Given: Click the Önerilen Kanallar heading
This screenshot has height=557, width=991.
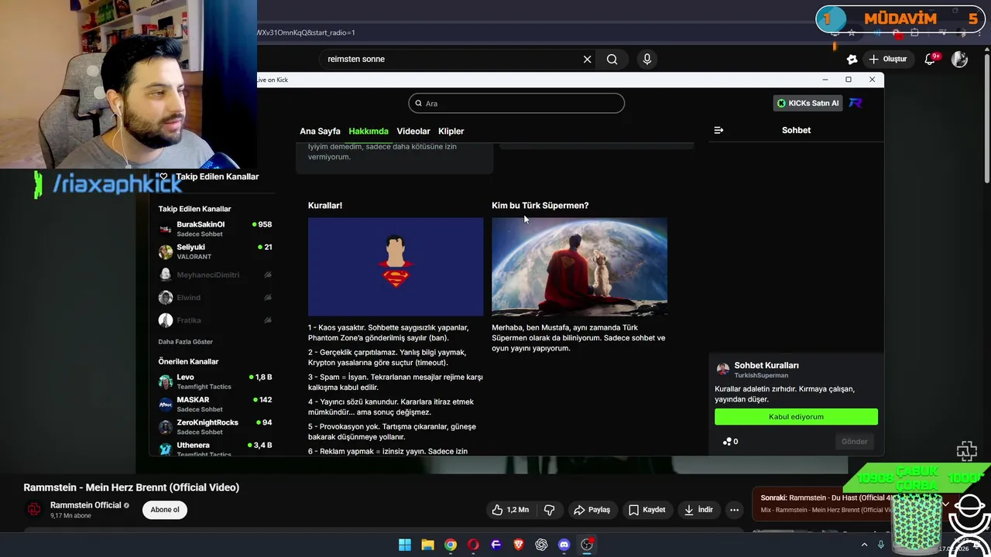Looking at the screenshot, I should [x=188, y=361].
